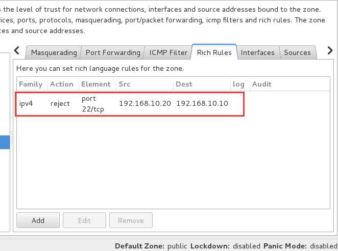Click the Add button

point(38,220)
